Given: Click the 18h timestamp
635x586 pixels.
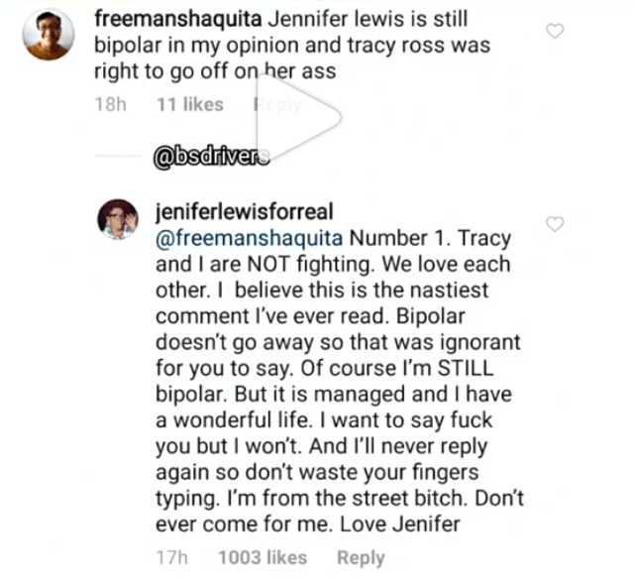Looking at the screenshot, I should [x=111, y=104].
